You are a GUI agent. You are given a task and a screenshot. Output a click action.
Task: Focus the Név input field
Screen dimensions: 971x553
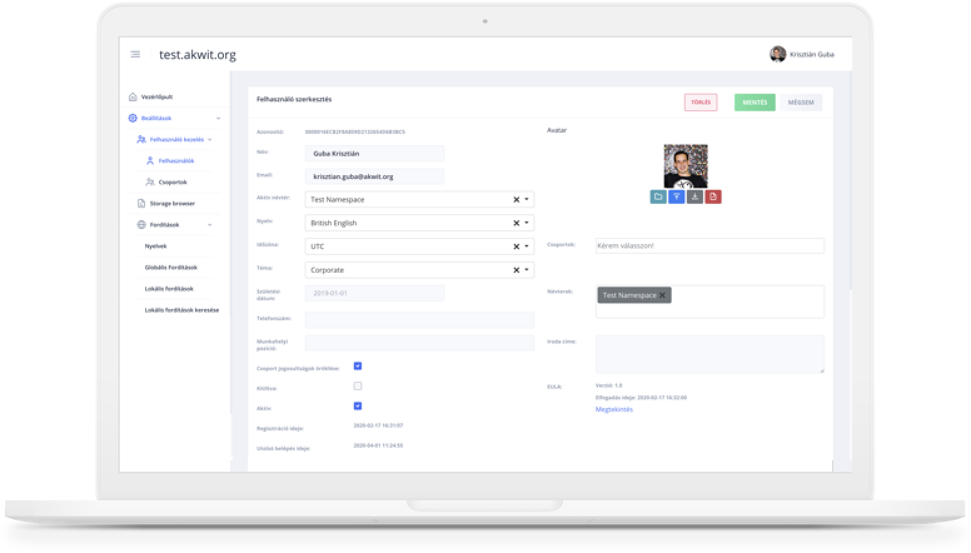point(375,153)
